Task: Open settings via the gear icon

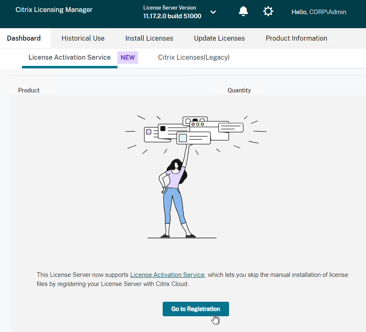Action: pyautogui.click(x=268, y=11)
